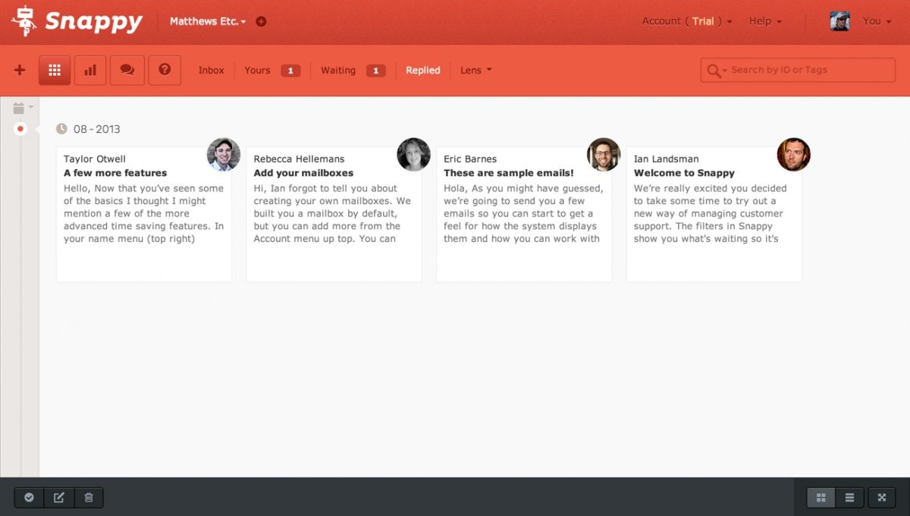Click sender name Eric Barnes
The image size is (910, 516).
point(470,159)
